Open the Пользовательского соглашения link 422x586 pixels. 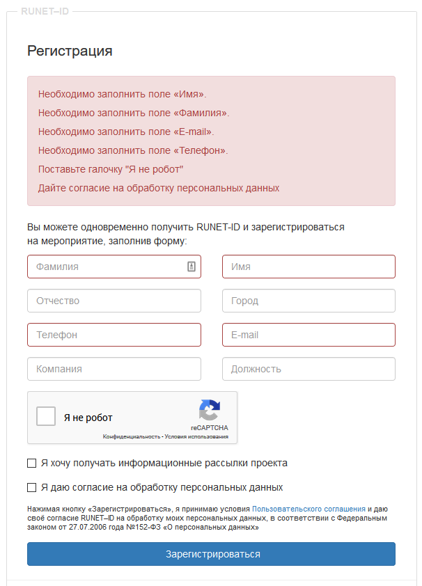click(x=308, y=509)
